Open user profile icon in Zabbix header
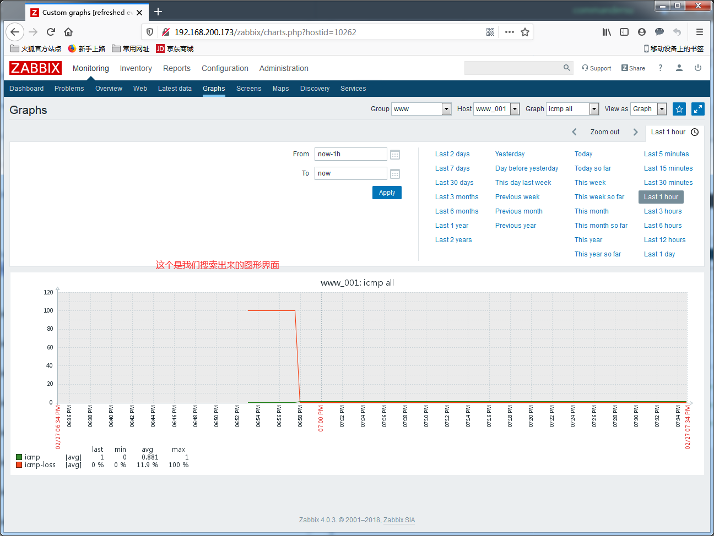The height and width of the screenshot is (536, 714). click(x=679, y=68)
